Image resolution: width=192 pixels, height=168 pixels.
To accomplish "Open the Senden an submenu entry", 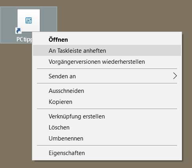I will point(107,76).
